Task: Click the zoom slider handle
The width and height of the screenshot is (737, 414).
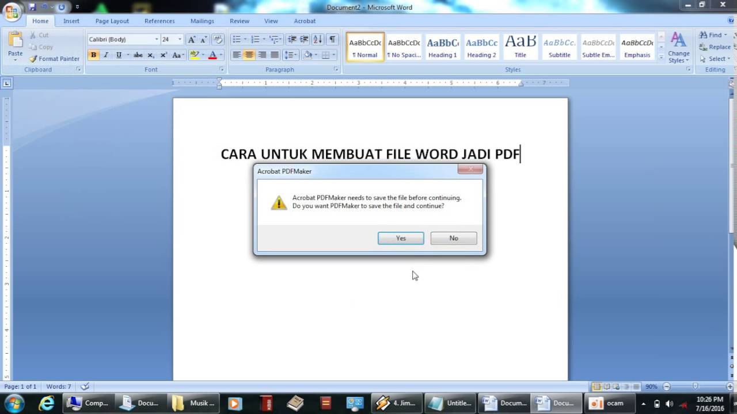Action: (695, 386)
